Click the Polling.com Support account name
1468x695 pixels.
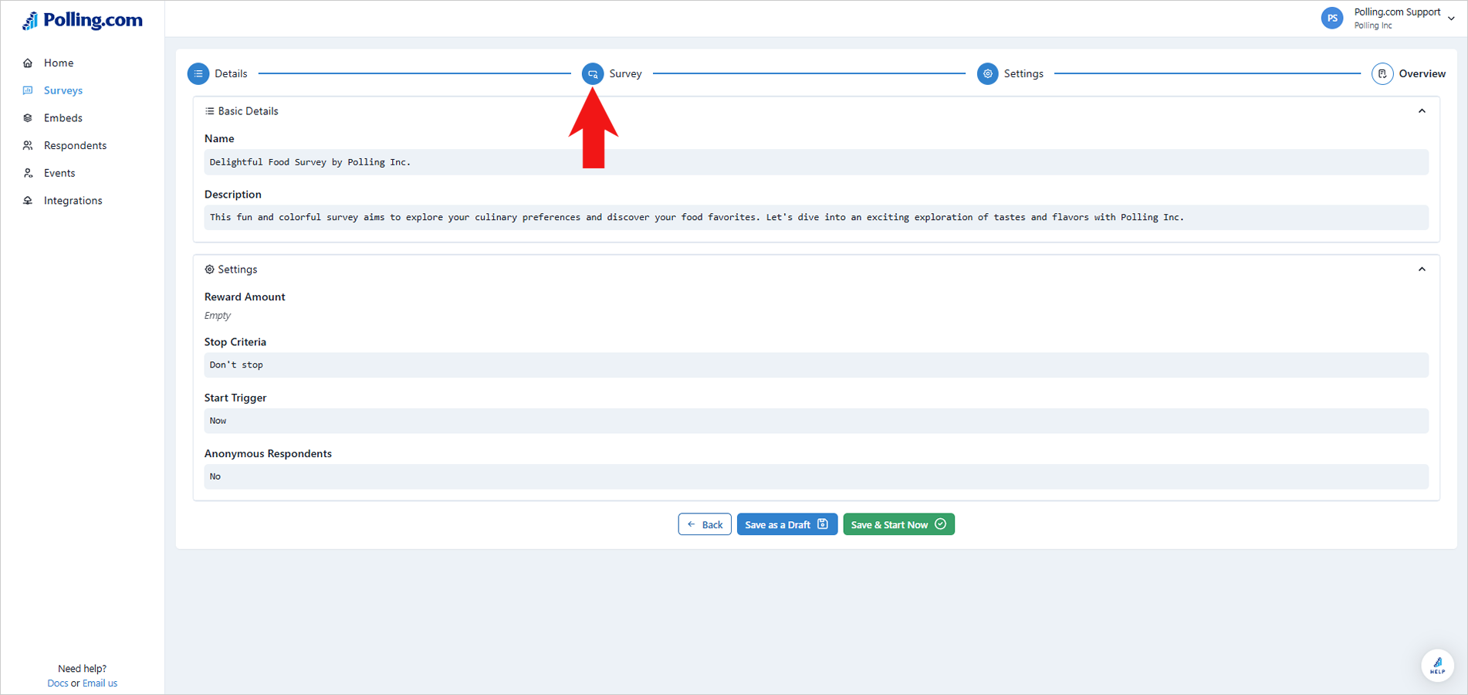coord(1397,12)
